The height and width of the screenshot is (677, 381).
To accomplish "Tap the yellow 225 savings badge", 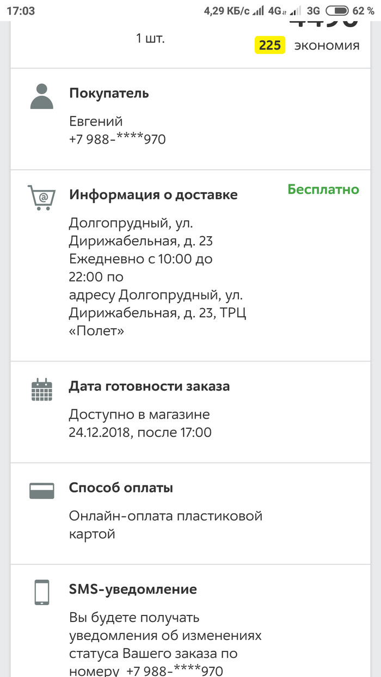I will (x=270, y=45).
